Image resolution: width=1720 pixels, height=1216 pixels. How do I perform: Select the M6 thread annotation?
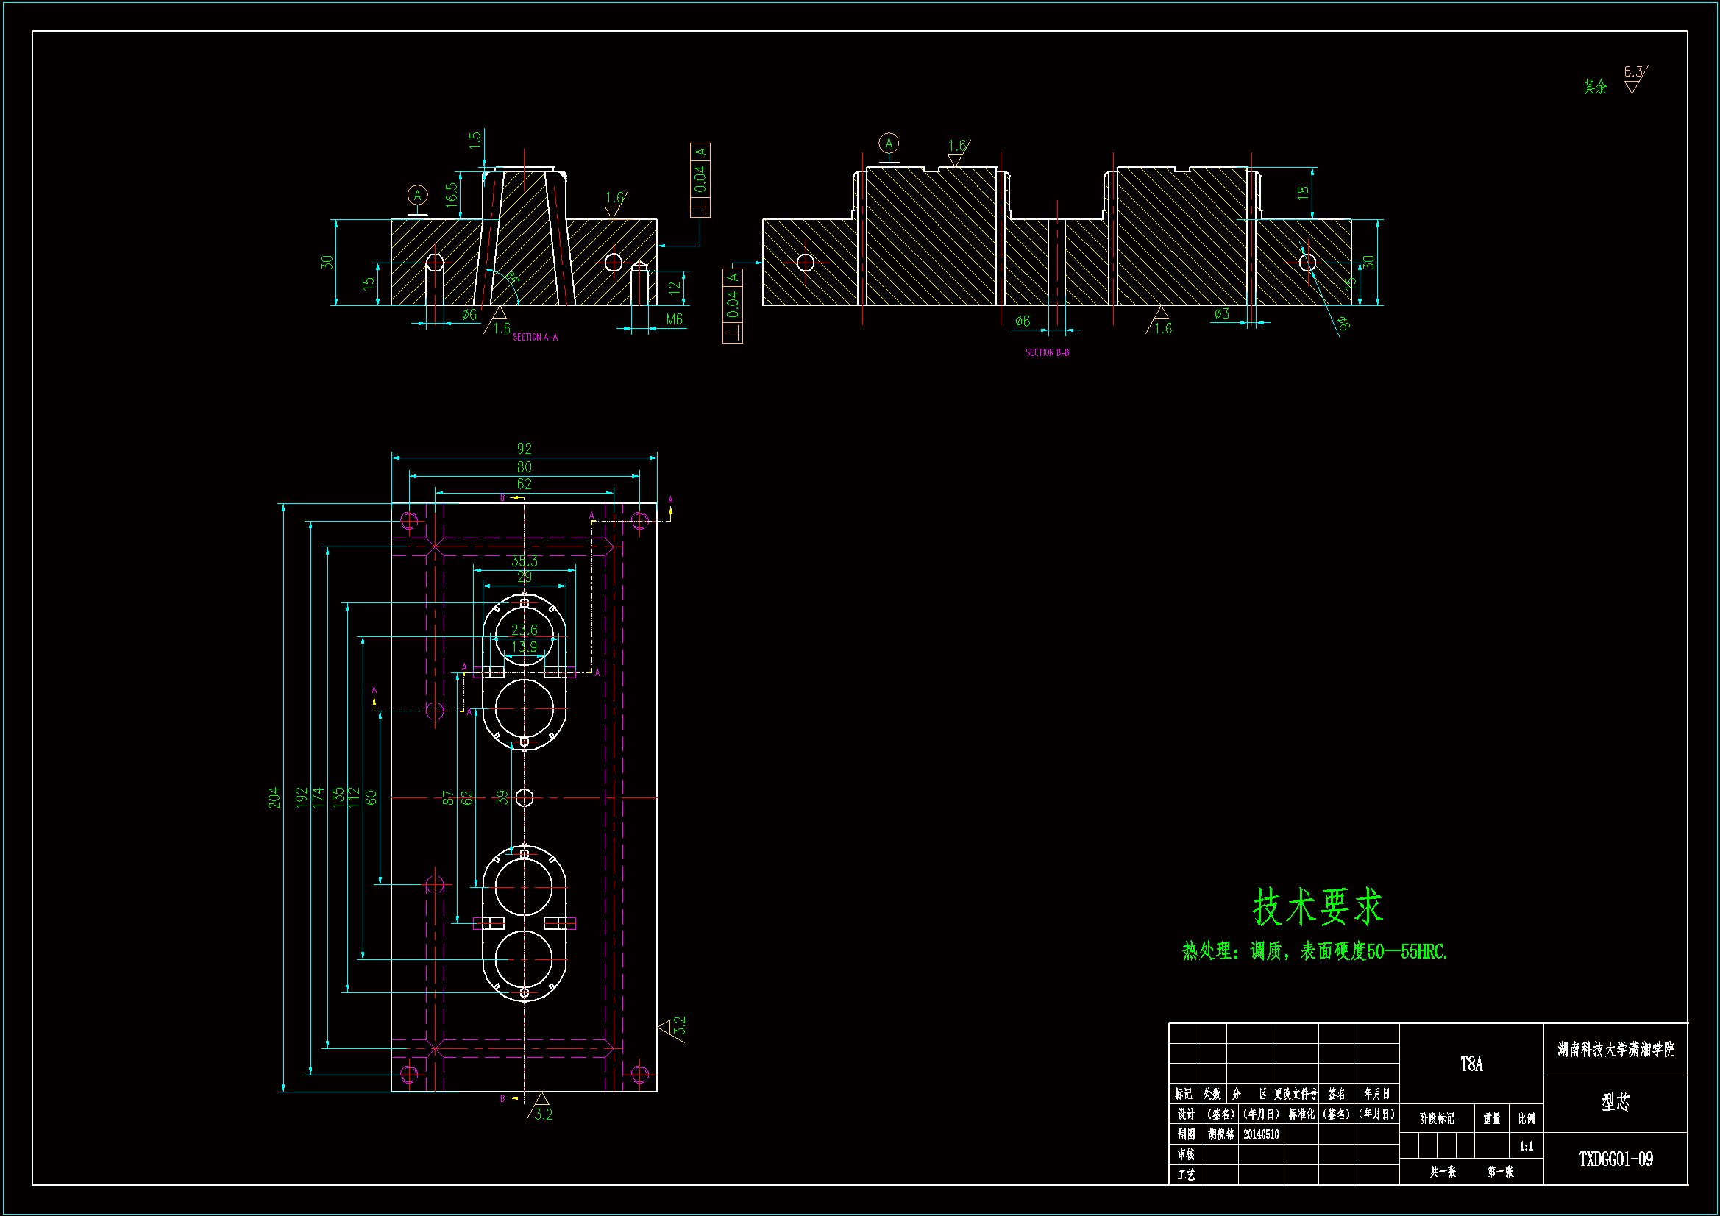(674, 319)
